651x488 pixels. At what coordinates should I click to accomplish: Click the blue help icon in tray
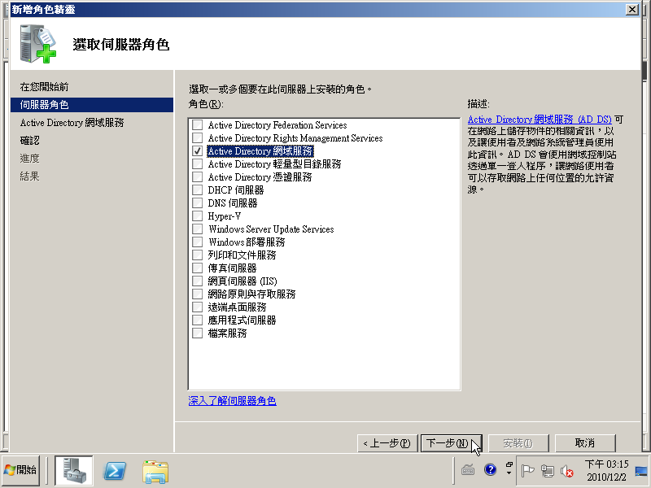click(491, 470)
